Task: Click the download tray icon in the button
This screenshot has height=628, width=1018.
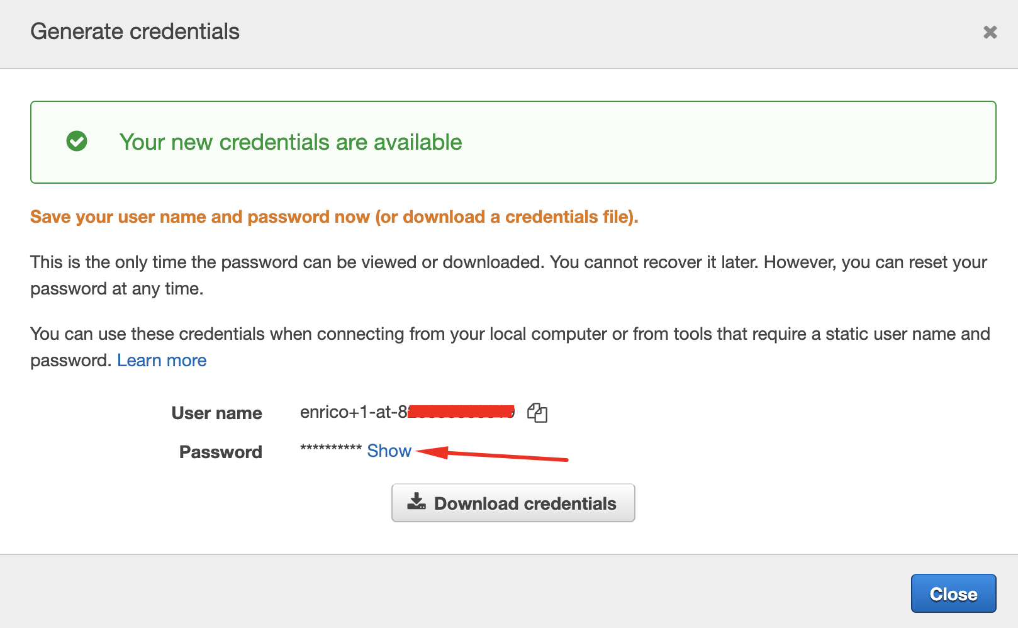Action: click(x=416, y=502)
